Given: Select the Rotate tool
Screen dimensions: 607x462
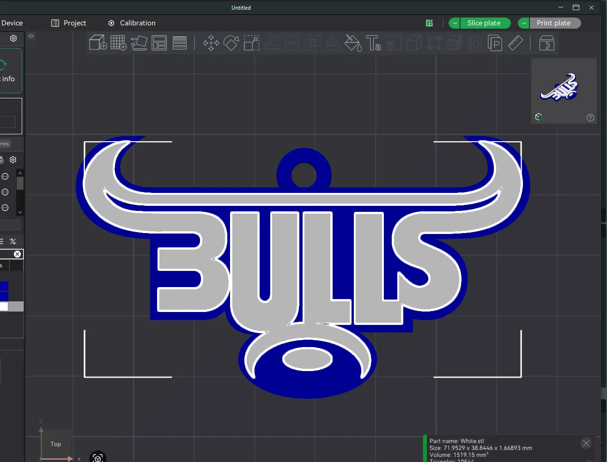Looking at the screenshot, I should (231, 43).
